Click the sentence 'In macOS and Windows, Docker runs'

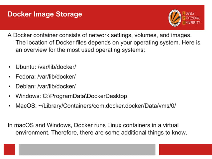(x=97, y=129)
